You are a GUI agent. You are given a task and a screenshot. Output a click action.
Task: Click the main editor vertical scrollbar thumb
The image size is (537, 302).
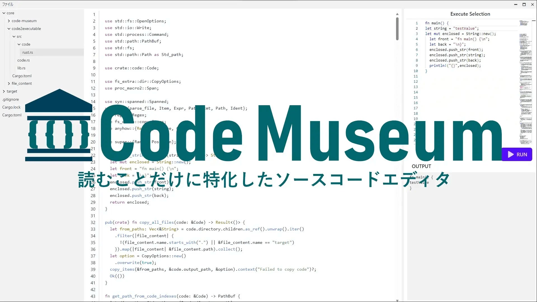[x=397, y=29]
